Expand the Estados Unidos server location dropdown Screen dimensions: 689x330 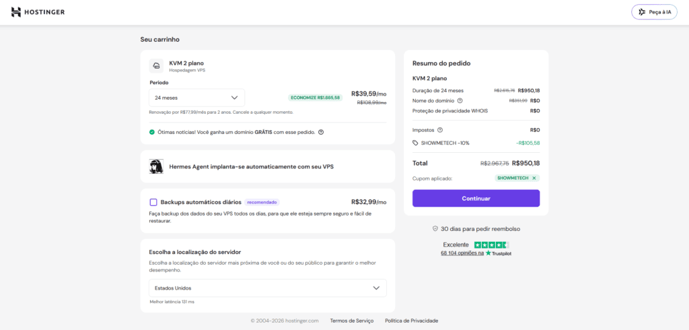pos(268,288)
